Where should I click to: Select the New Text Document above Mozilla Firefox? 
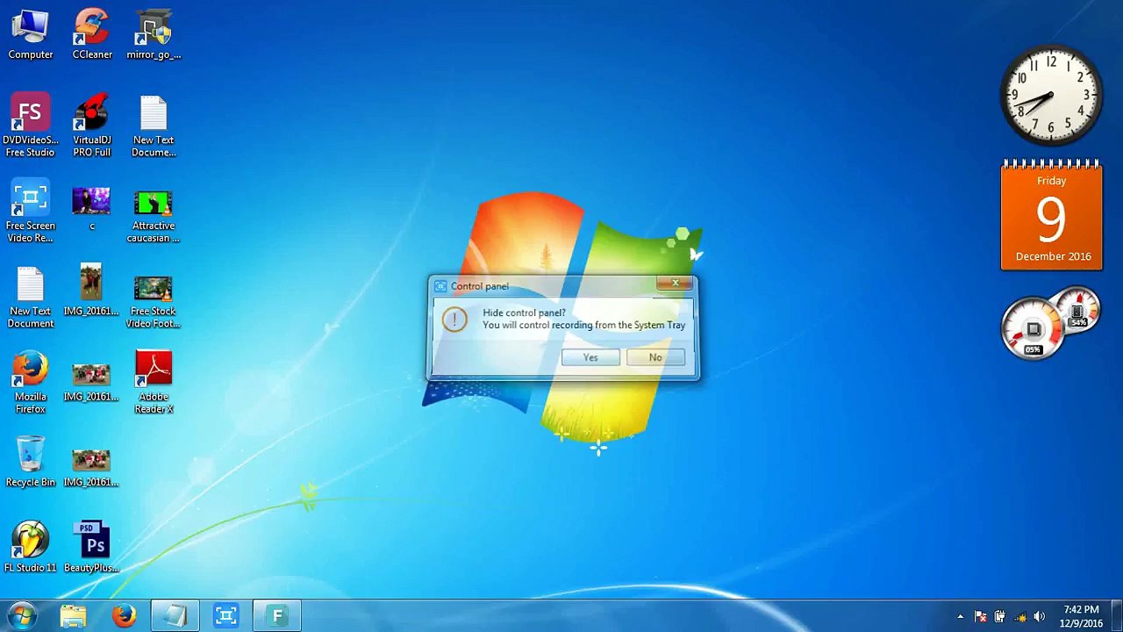point(30,298)
